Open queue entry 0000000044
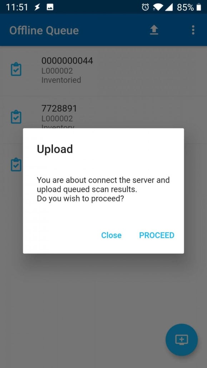Image resolution: width=207 pixels, height=368 pixels. [103, 71]
